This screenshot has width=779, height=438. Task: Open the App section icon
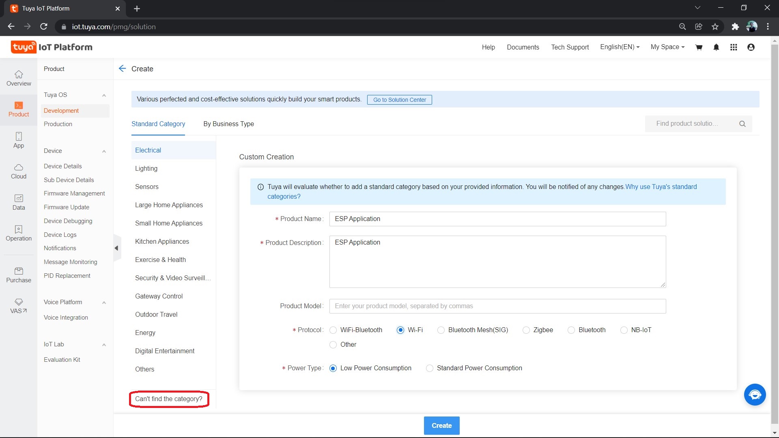(x=19, y=136)
